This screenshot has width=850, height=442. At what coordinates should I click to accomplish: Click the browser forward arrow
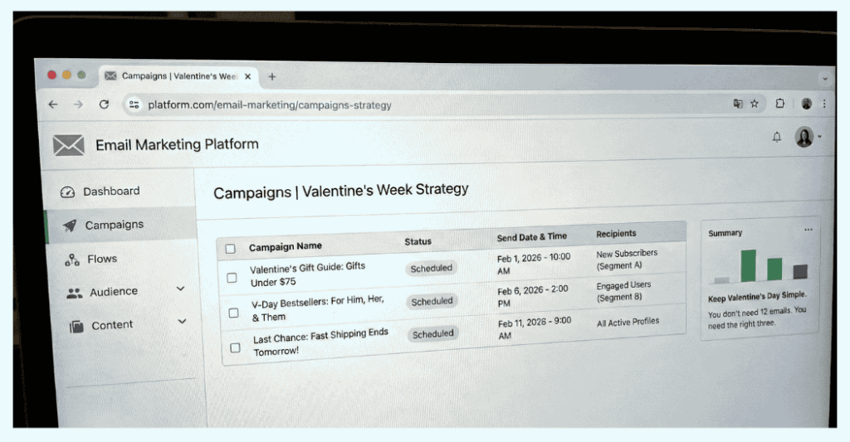coord(79,104)
